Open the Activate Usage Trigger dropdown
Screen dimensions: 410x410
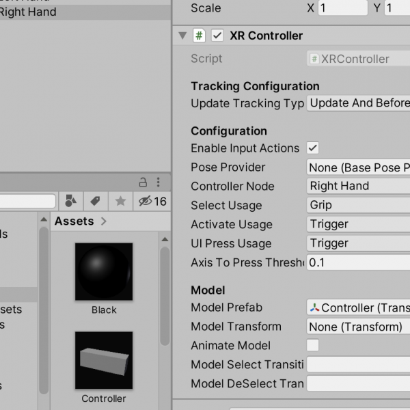coord(358,224)
